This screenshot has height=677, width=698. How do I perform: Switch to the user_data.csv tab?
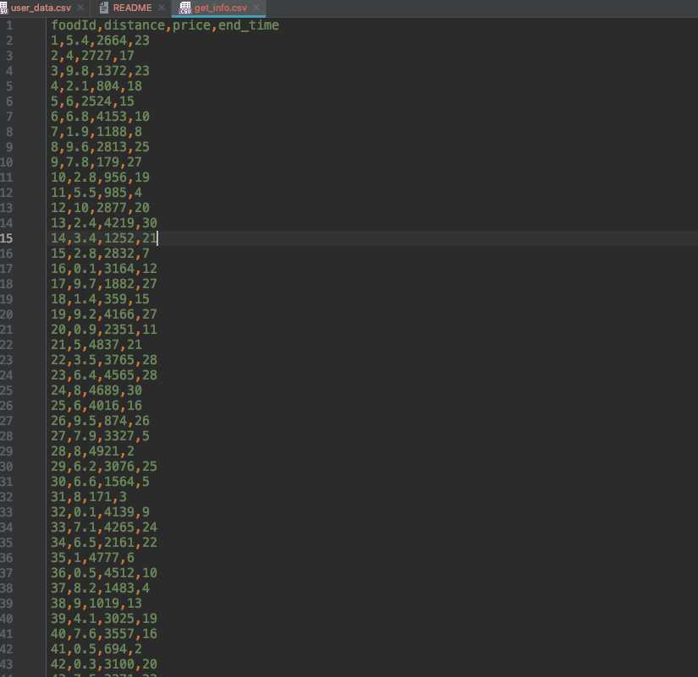[x=41, y=8]
